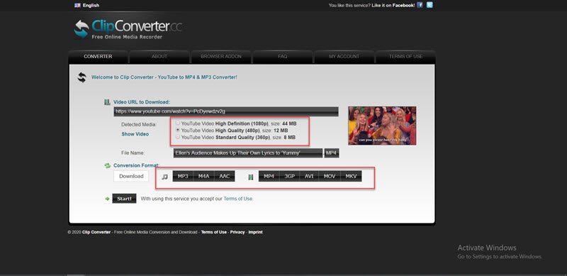567x276 pixels.
Task: Click the 'Welcome to Clip Converter' heading
Action: (x=164, y=77)
